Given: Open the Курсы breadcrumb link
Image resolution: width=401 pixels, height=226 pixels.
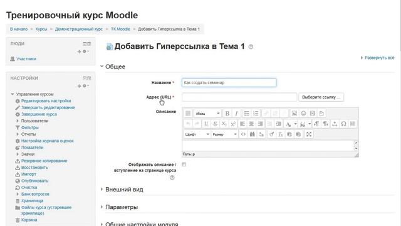Looking at the screenshot, I should click(41, 29).
